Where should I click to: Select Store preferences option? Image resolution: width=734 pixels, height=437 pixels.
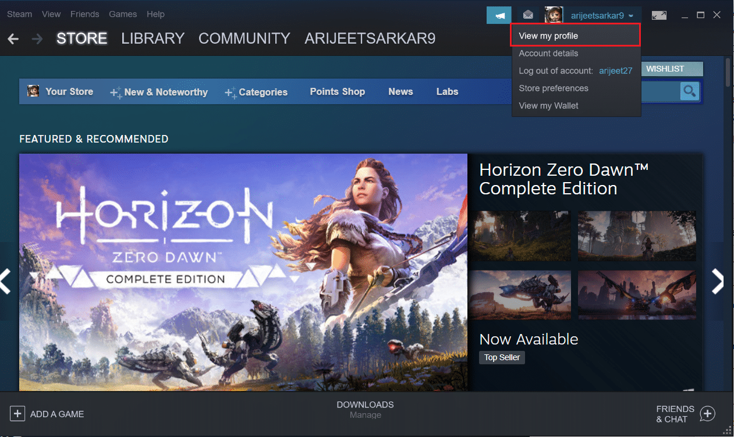click(x=576, y=88)
